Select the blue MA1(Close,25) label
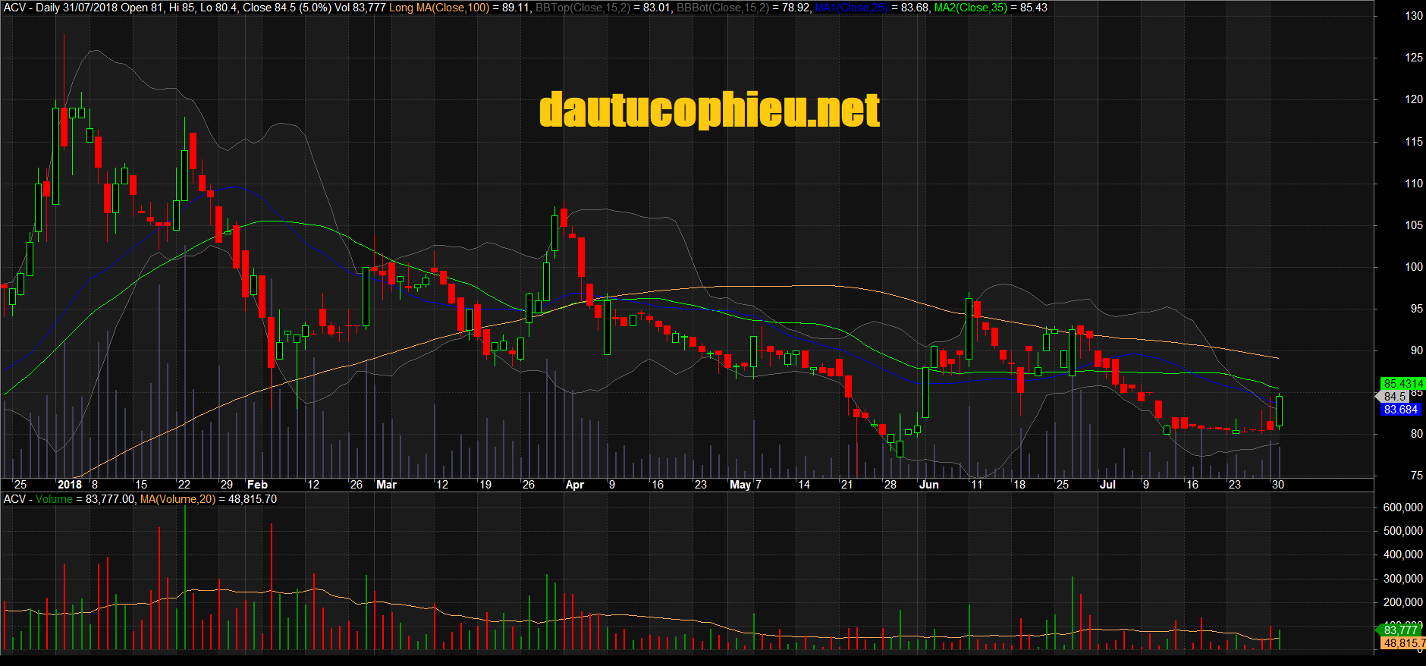The width and height of the screenshot is (1426, 666). [x=851, y=8]
